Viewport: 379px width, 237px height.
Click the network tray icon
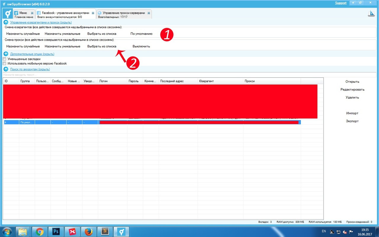click(x=338, y=232)
